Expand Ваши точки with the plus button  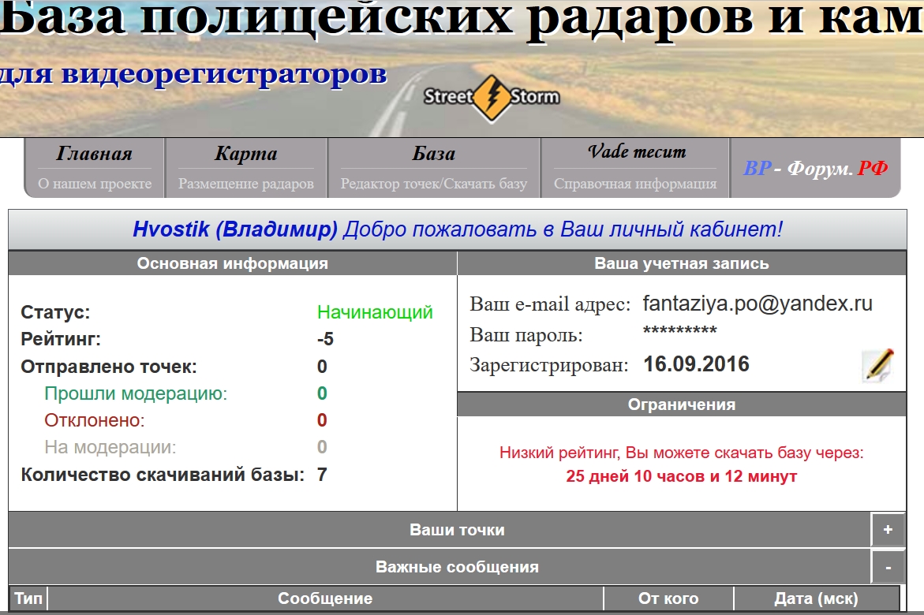(x=888, y=530)
